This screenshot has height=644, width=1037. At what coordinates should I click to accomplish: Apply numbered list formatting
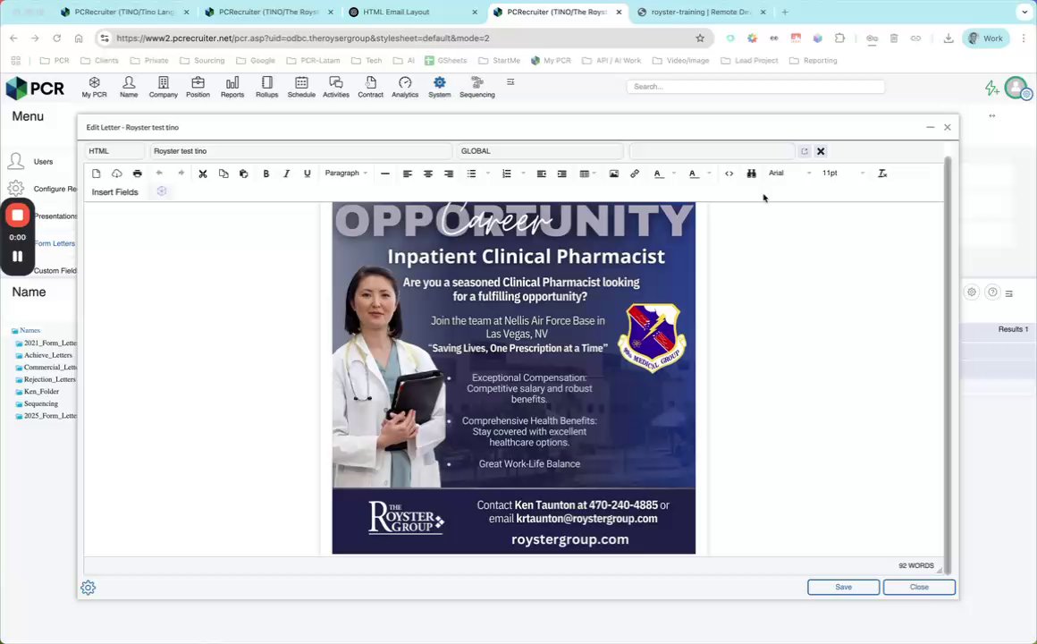[x=507, y=174]
